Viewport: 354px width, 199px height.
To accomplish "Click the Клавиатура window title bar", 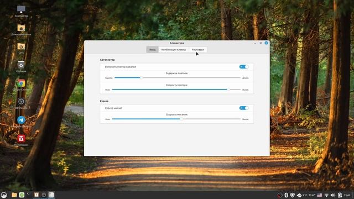I will pos(177,43).
